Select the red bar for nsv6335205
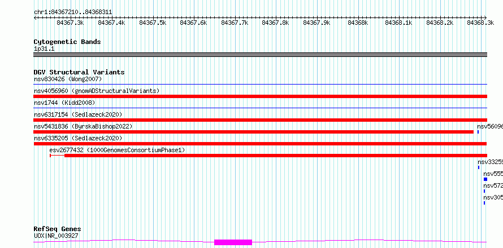 pos(260,144)
